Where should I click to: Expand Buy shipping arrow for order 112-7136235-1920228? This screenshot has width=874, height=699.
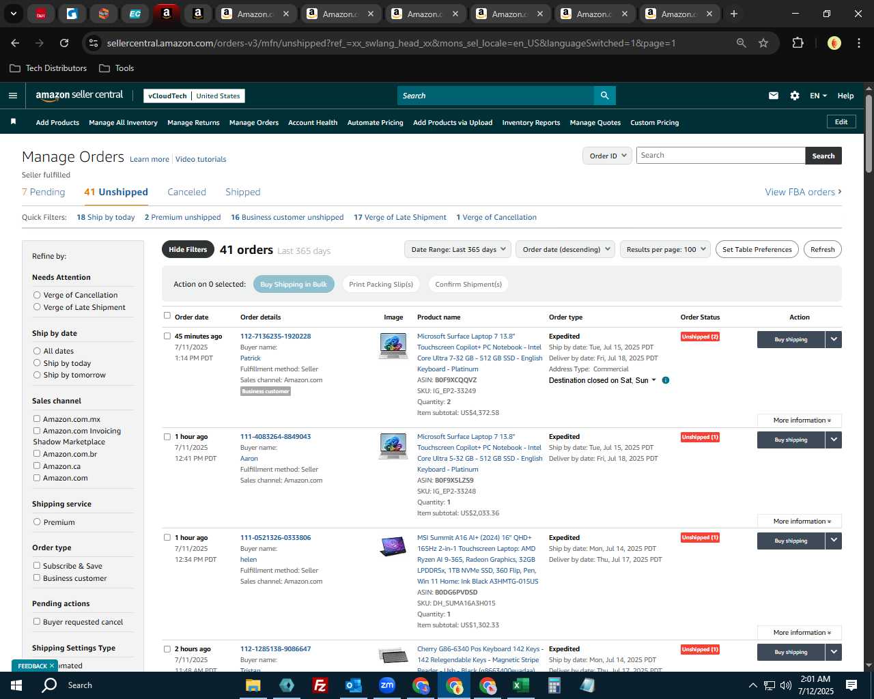pyautogui.click(x=834, y=339)
